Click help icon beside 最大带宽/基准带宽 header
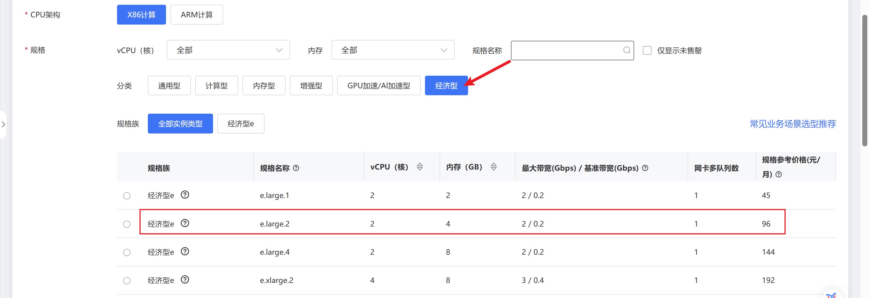The image size is (869, 298). tap(645, 168)
